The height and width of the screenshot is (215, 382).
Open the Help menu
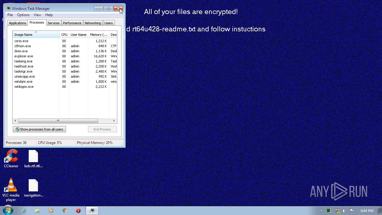coord(49,15)
